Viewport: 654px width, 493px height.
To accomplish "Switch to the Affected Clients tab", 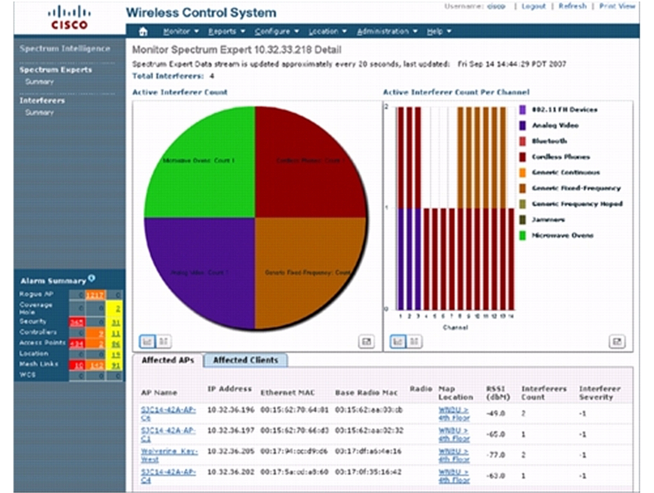I will point(245,360).
